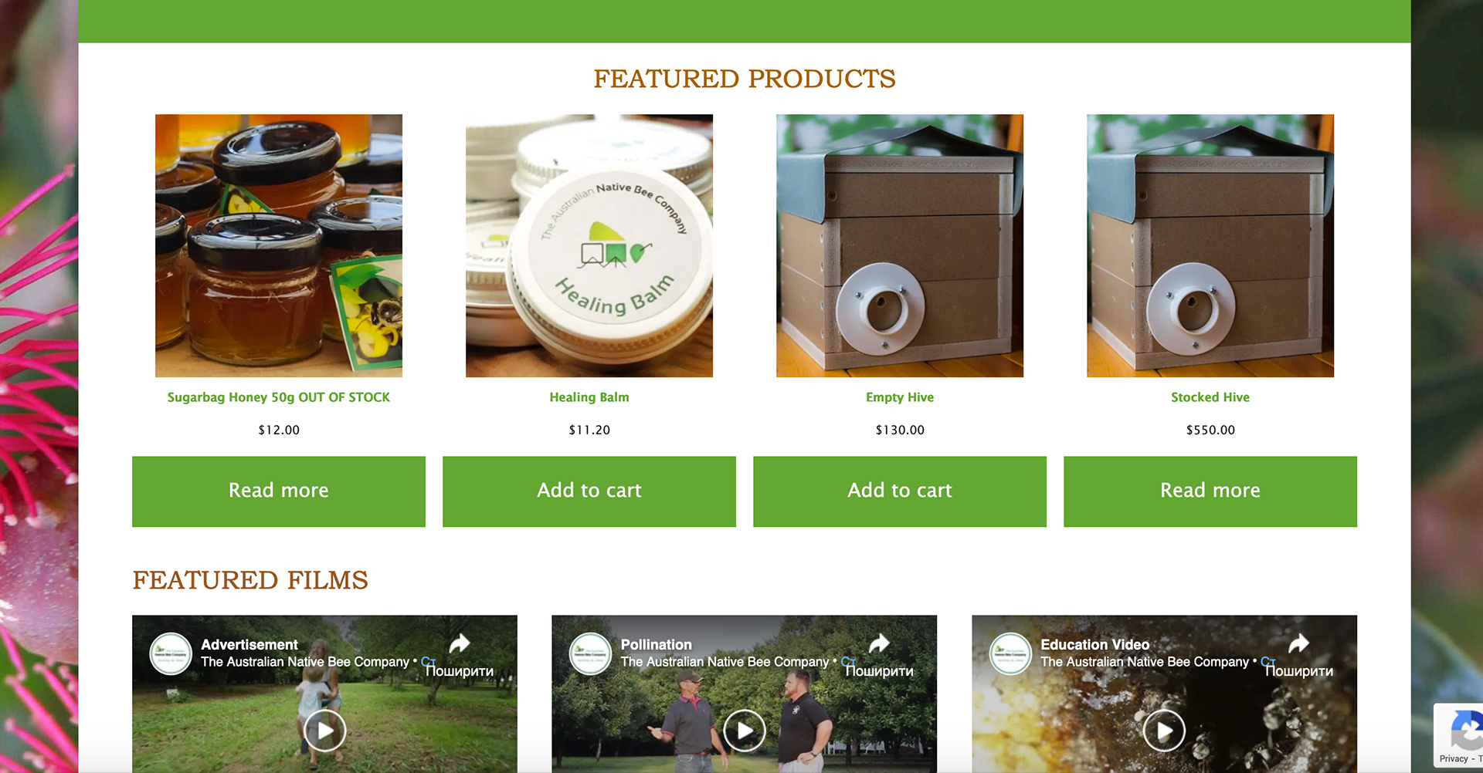The width and height of the screenshot is (1483, 773).
Task: Add Empty Hive to cart
Action: 900,491
